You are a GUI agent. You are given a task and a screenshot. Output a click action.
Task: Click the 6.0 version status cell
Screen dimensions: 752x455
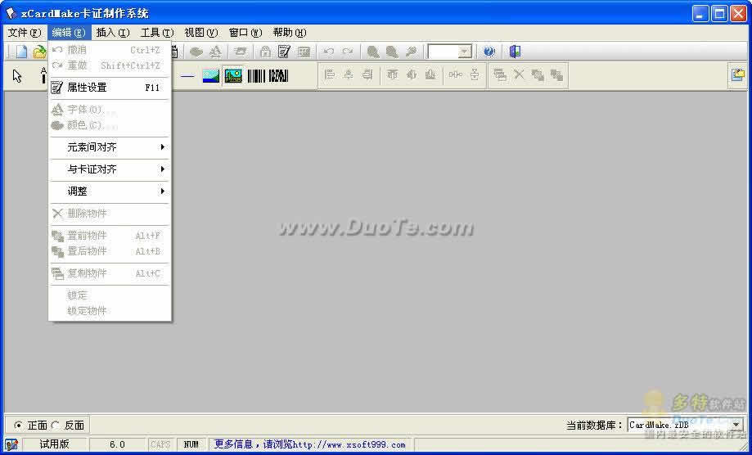coord(117,445)
